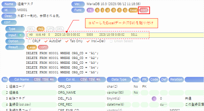Click the purple C code icon for DEL_FLG

(x=154, y=99)
